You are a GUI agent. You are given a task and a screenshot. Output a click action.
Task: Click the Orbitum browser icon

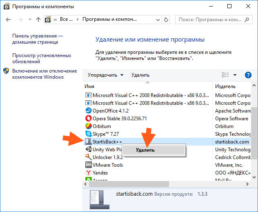(88, 126)
